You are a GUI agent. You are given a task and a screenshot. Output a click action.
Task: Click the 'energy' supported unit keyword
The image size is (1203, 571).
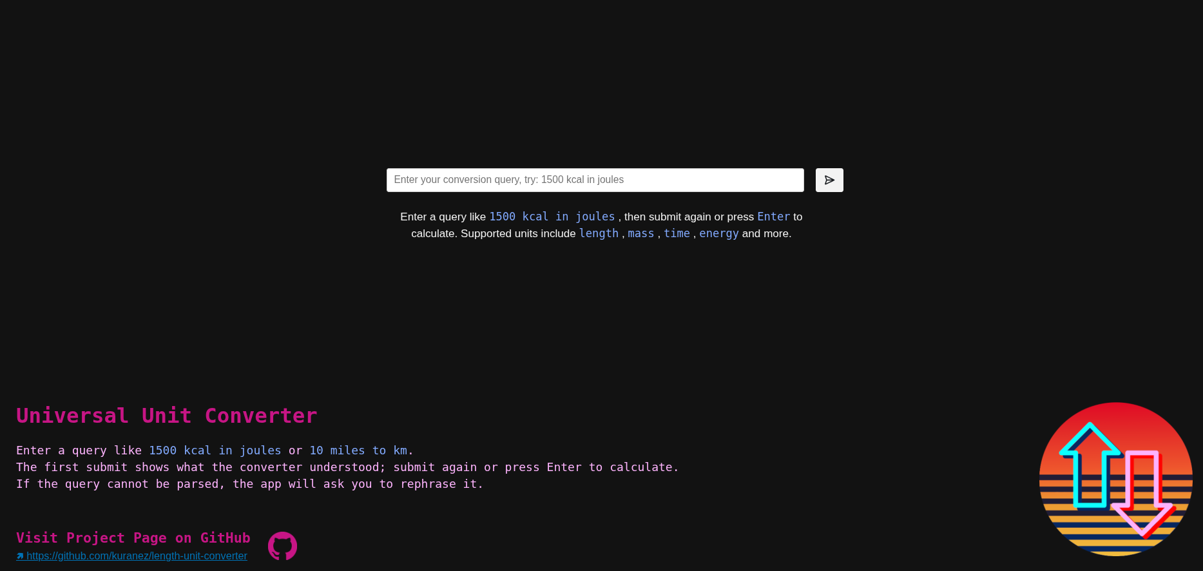tap(719, 233)
